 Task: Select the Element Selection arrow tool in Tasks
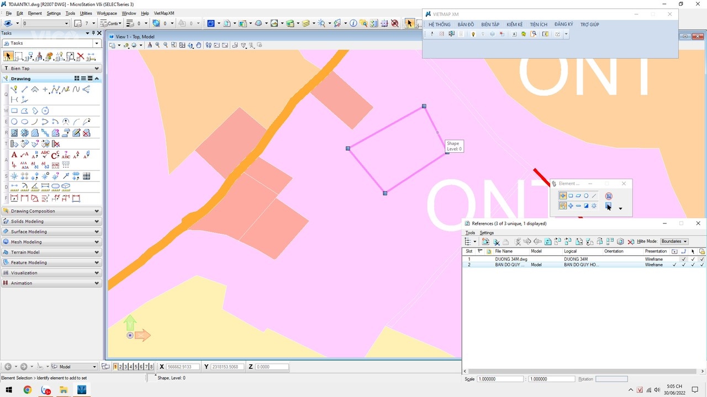pos(8,56)
